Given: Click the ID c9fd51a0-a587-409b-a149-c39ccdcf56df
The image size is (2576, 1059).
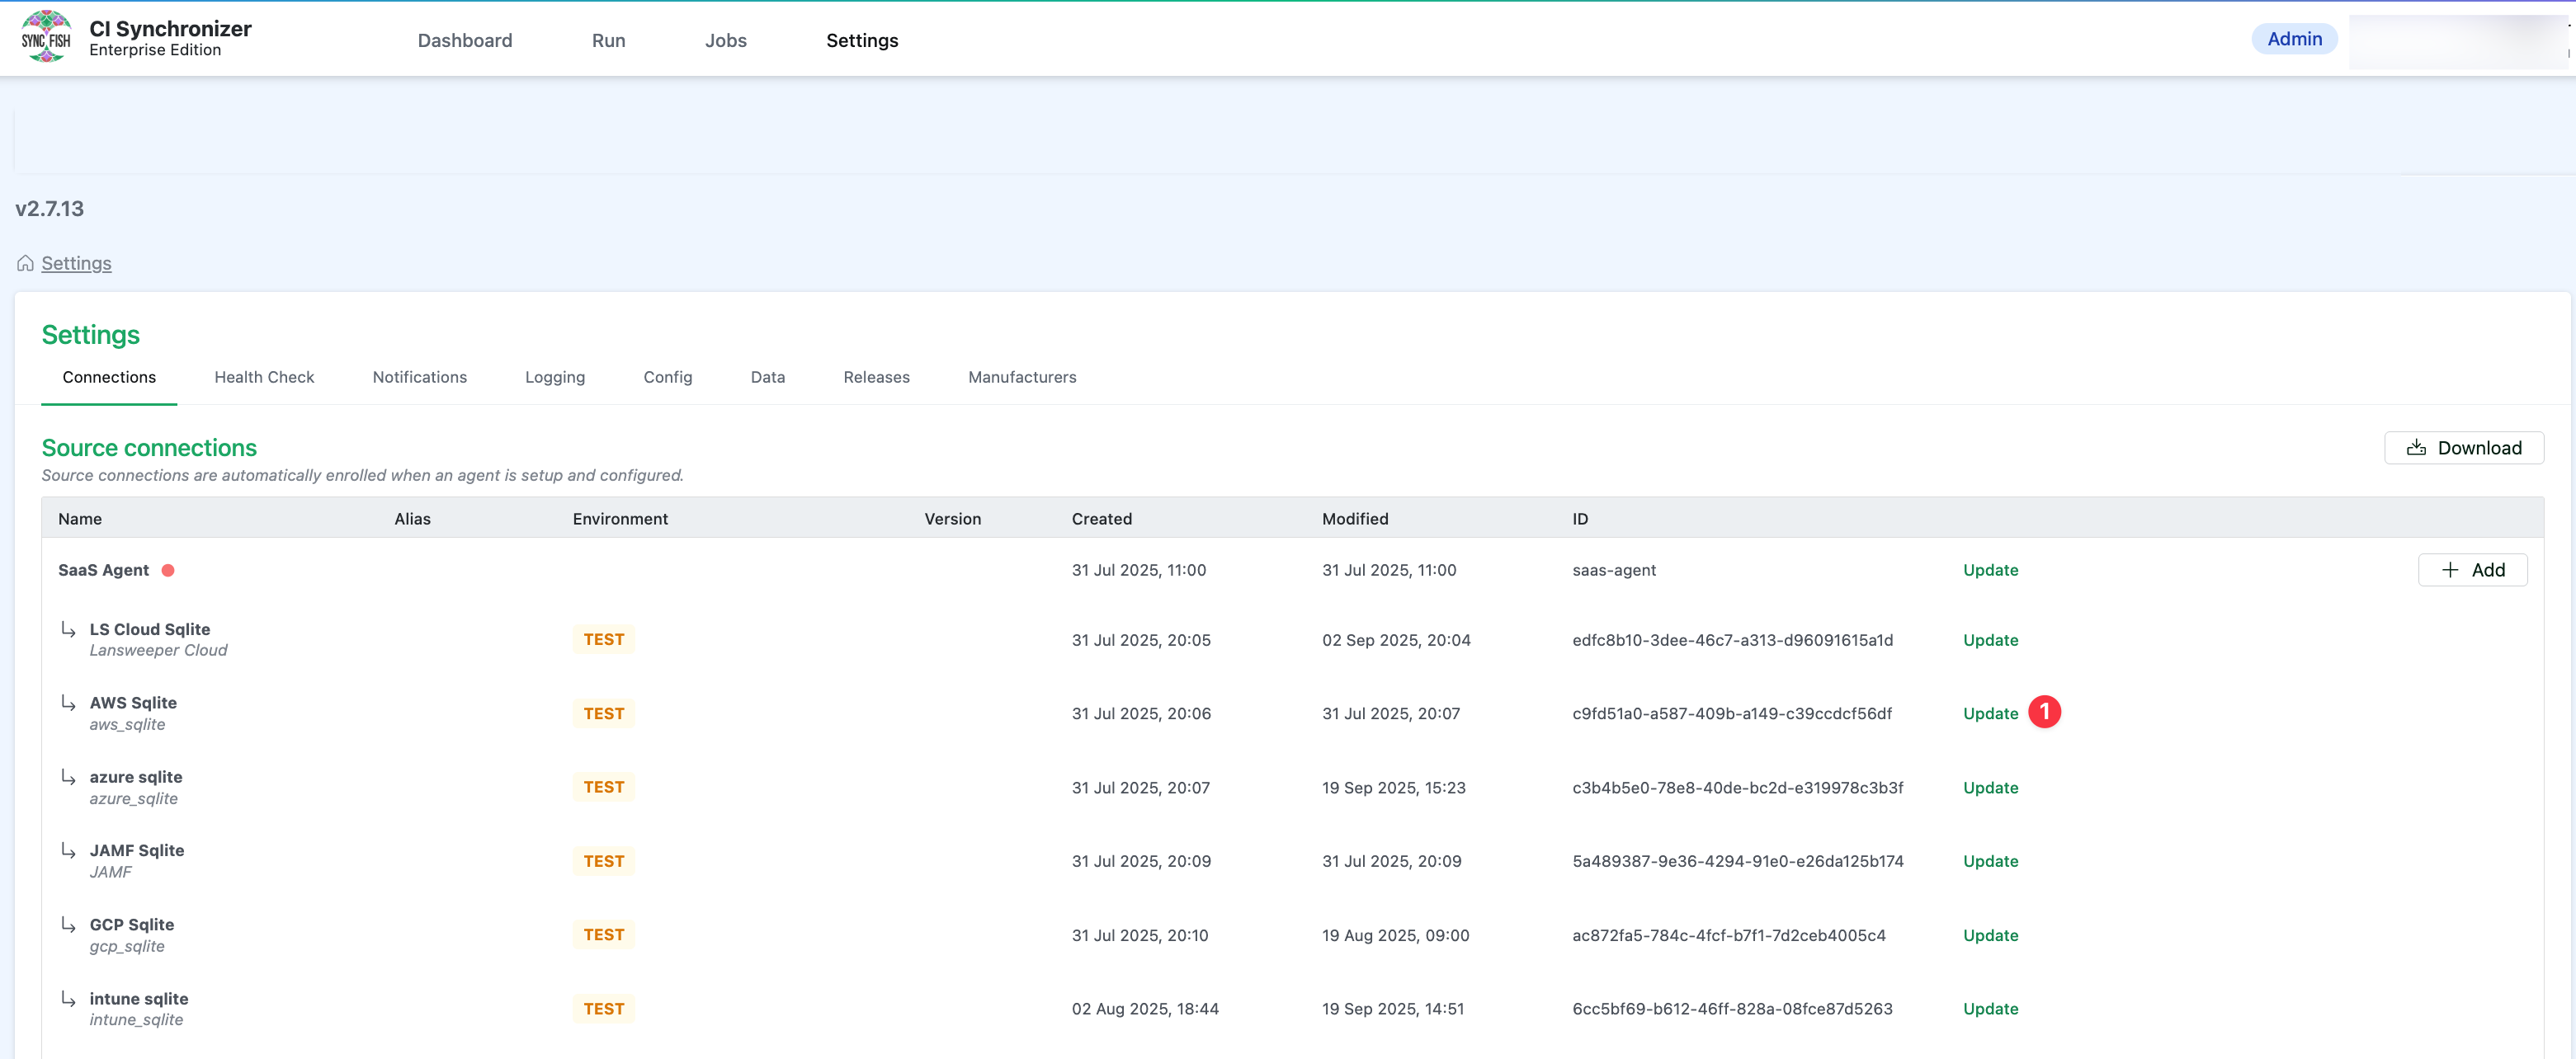Looking at the screenshot, I should (x=1732, y=713).
